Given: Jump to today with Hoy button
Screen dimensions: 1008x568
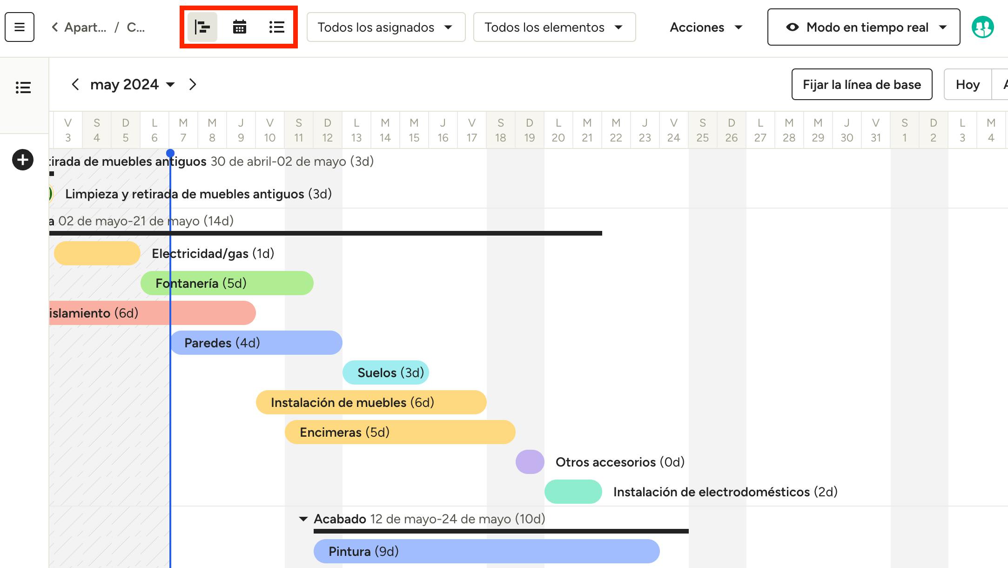Looking at the screenshot, I should (x=968, y=84).
